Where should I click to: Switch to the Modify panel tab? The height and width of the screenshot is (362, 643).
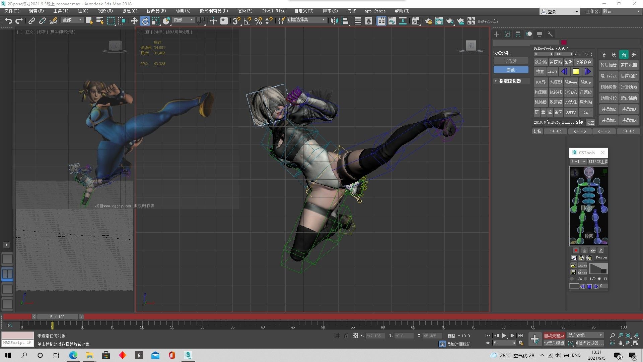pyautogui.click(x=507, y=34)
